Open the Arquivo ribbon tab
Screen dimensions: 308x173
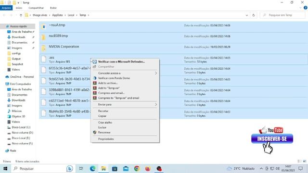click(x=6, y=8)
